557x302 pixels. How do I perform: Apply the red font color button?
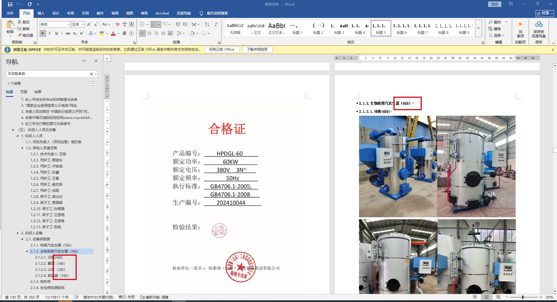pos(113,33)
